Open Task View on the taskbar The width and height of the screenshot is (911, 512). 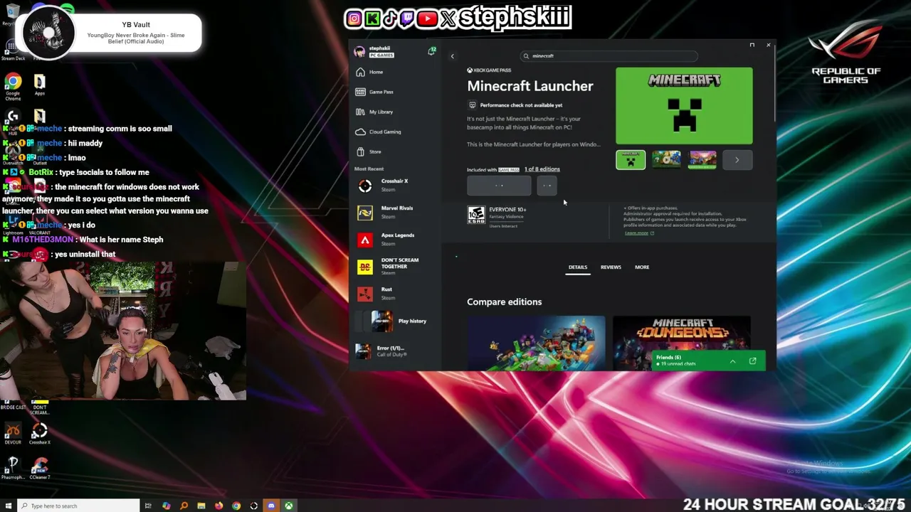pos(148,506)
